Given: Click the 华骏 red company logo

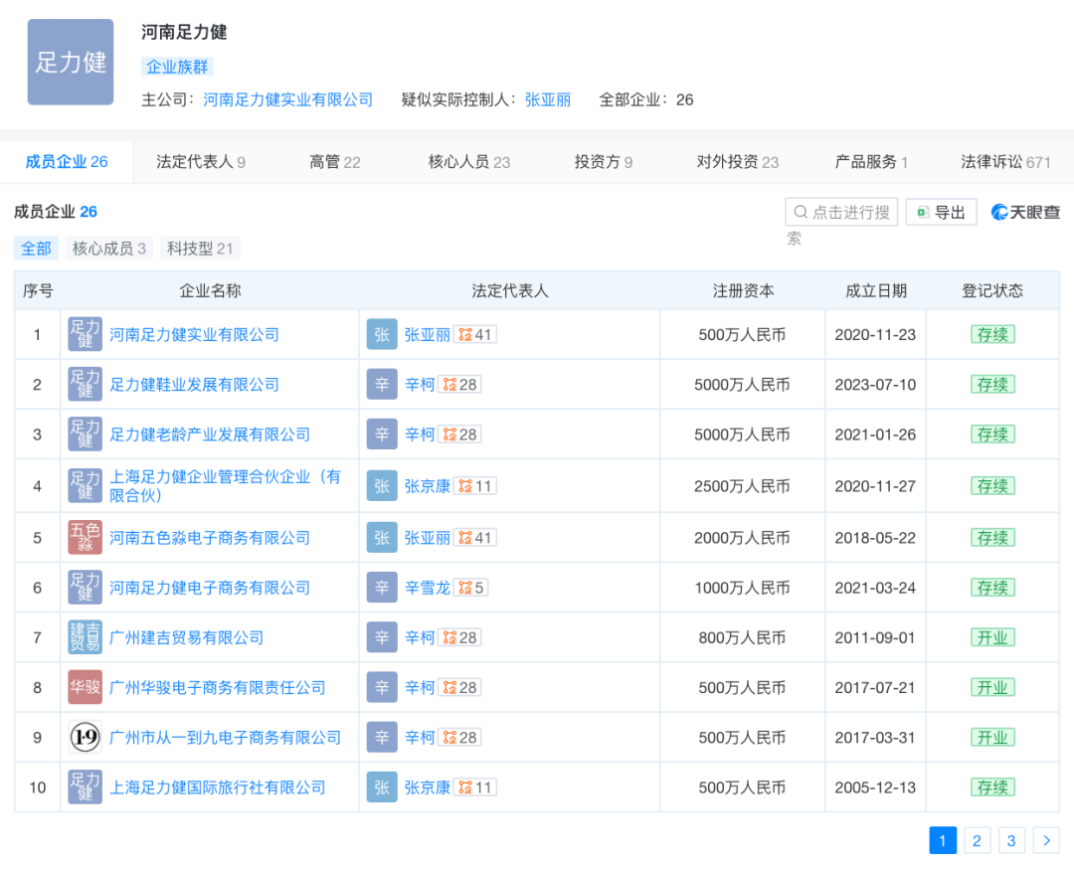Looking at the screenshot, I should 85,687.
